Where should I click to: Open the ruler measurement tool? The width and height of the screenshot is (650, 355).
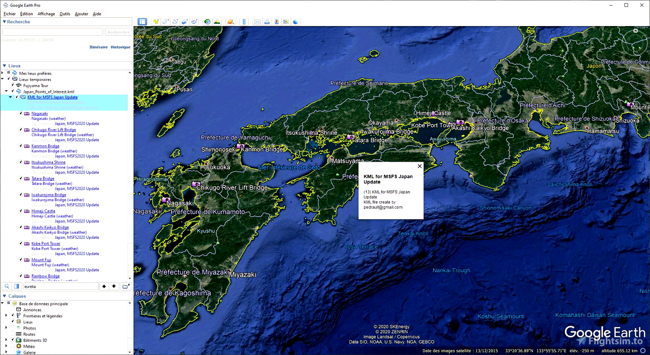244,22
